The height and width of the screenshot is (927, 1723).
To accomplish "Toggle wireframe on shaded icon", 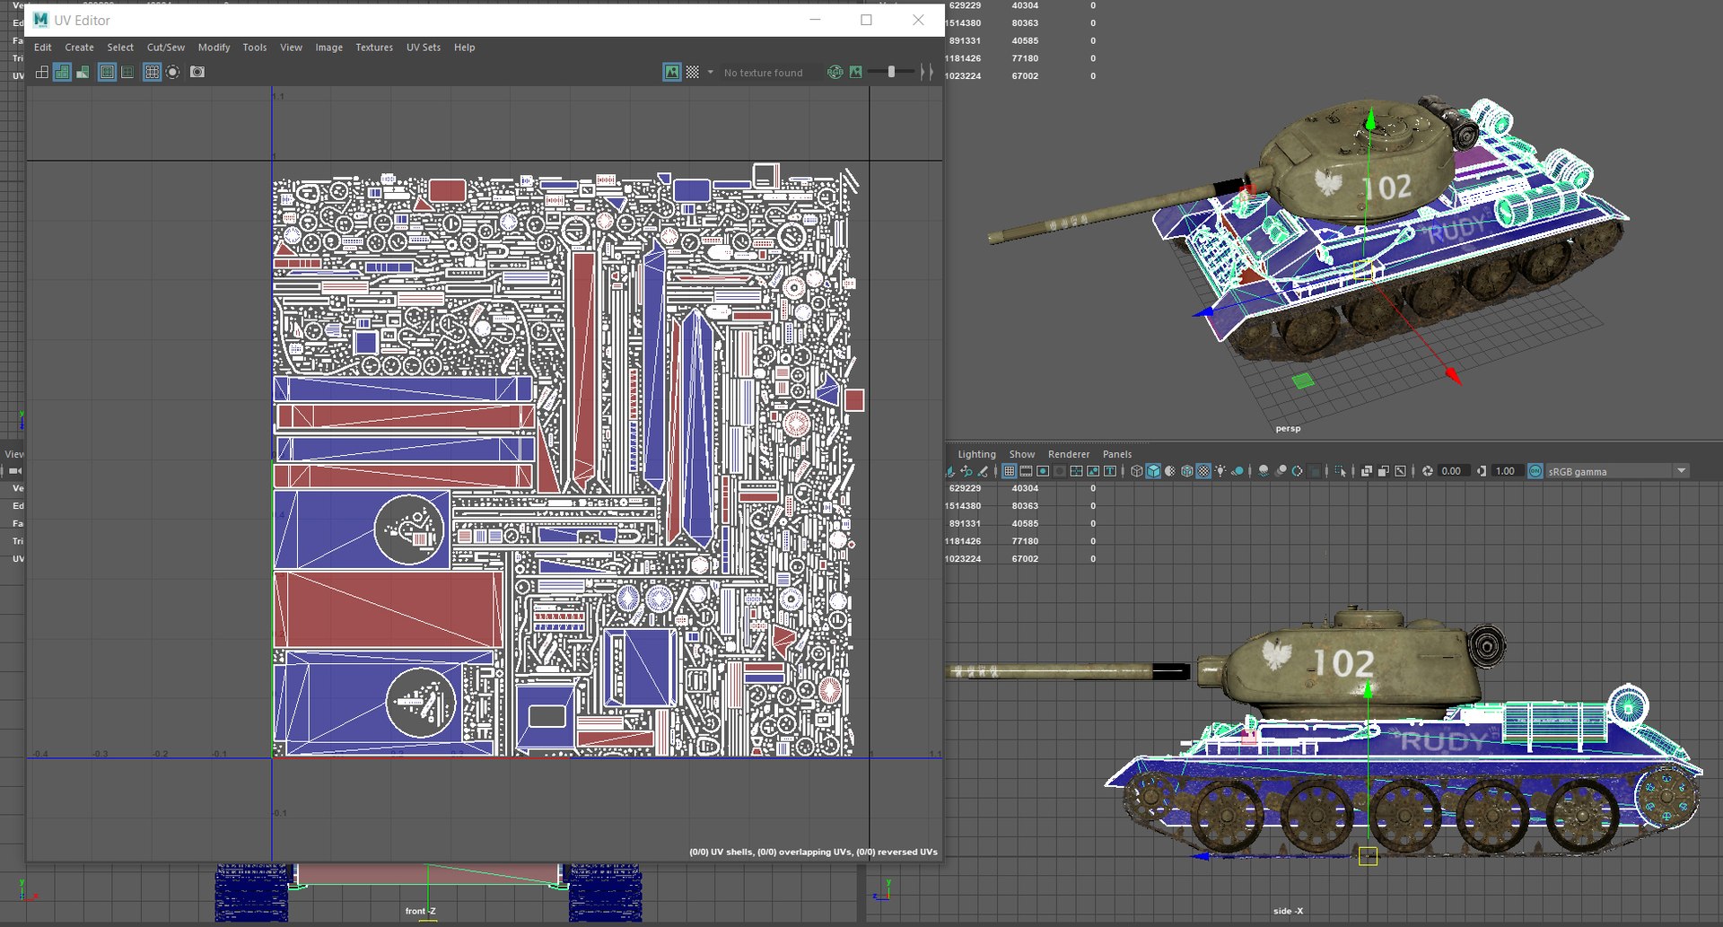I will click(1187, 471).
